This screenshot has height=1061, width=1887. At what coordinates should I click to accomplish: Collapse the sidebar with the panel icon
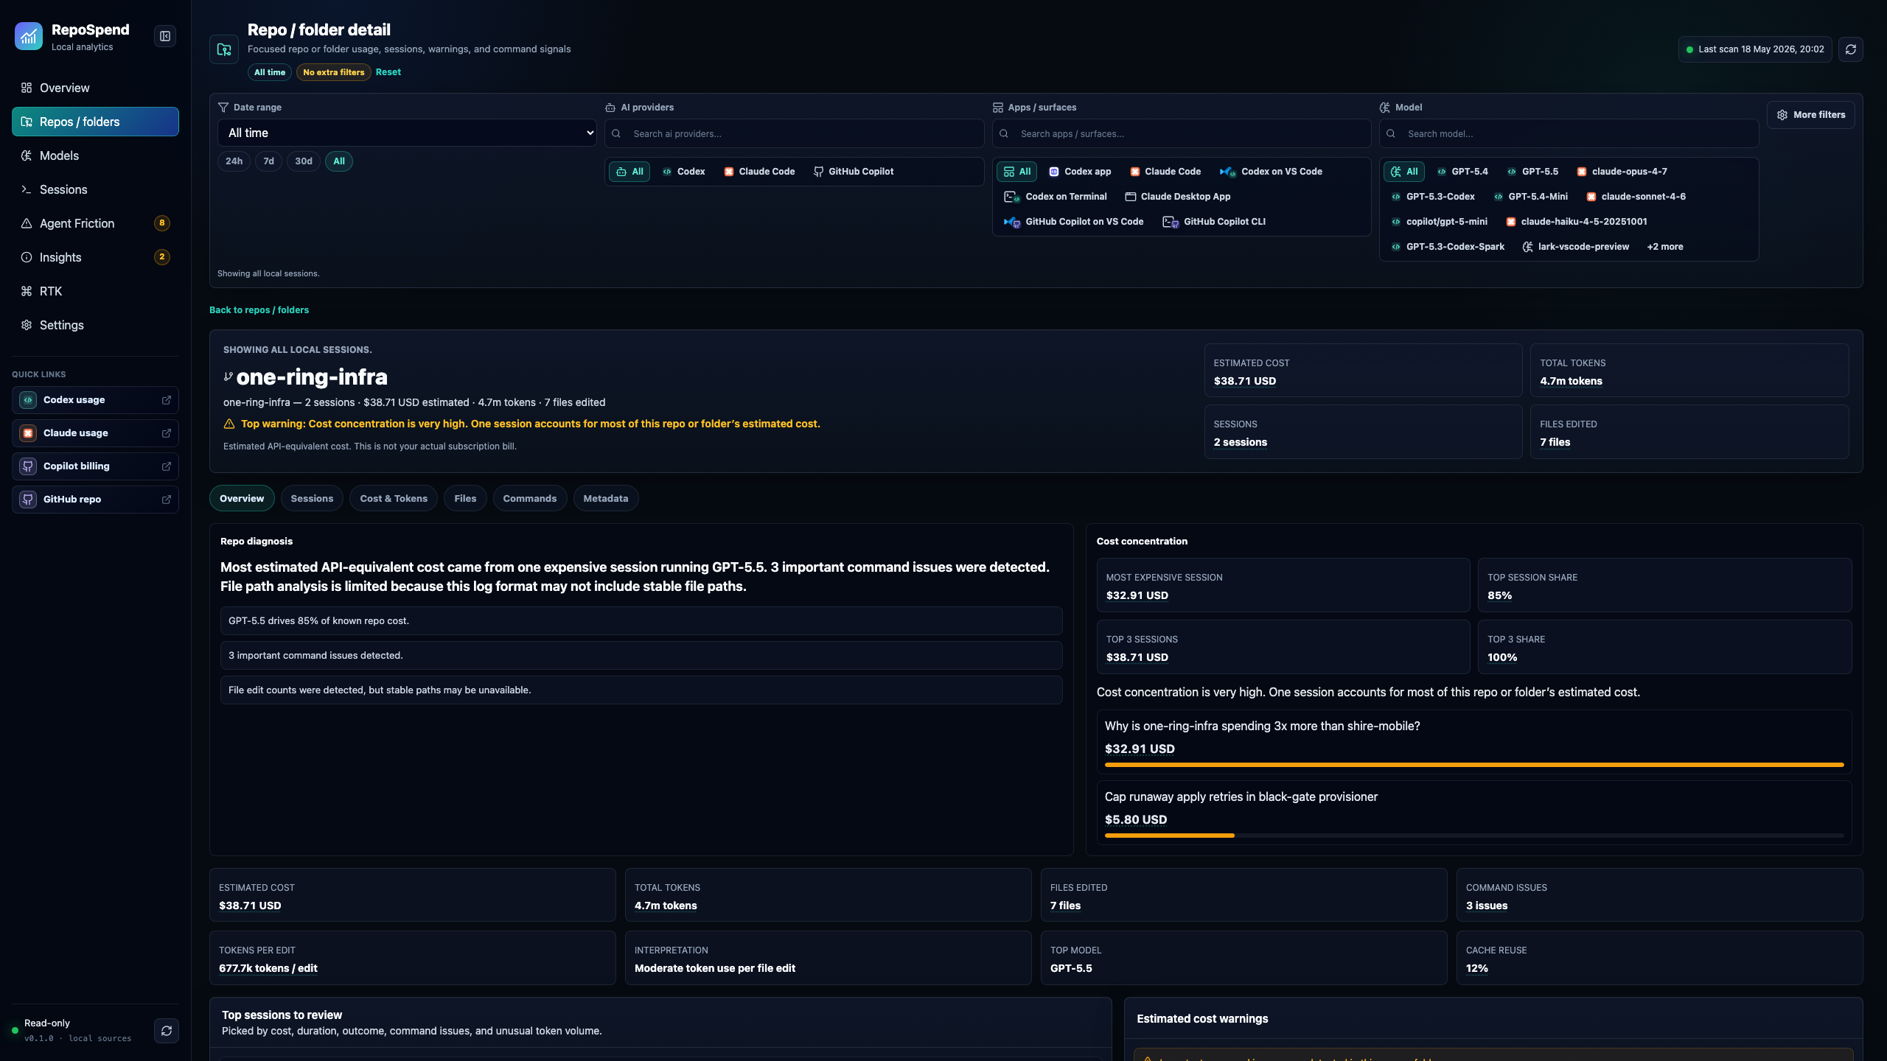click(x=165, y=36)
